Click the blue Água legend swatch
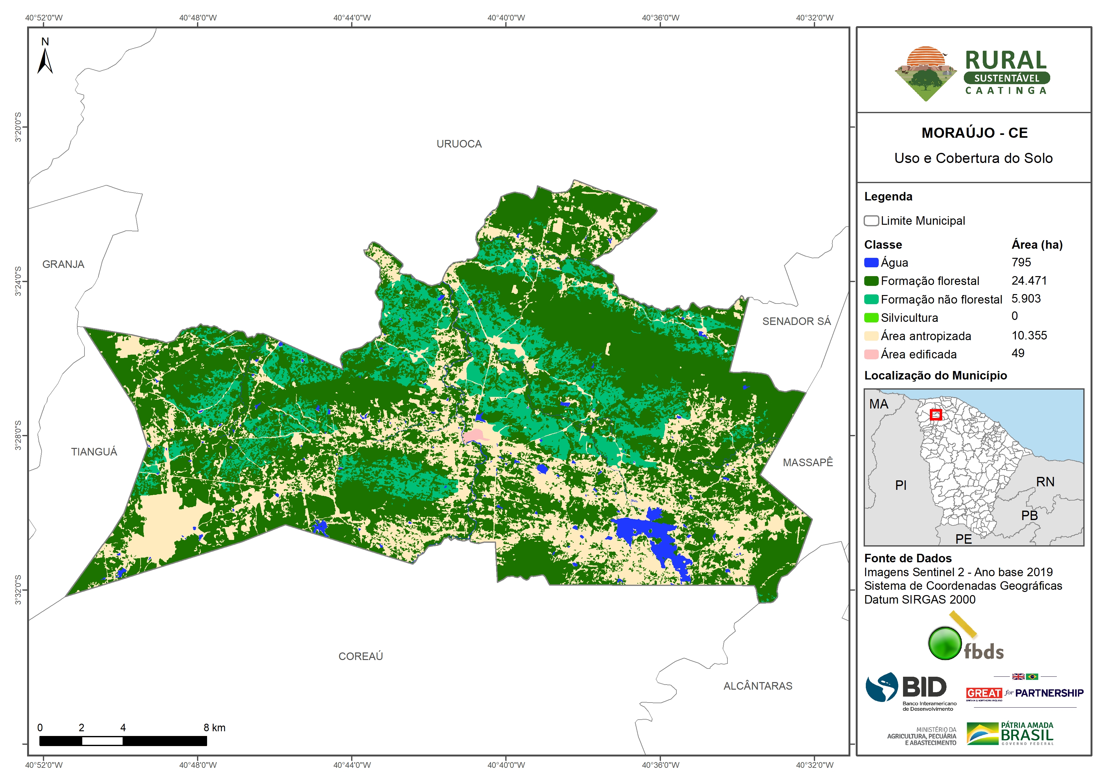Viewport: 1106px width, 782px height. point(871,263)
